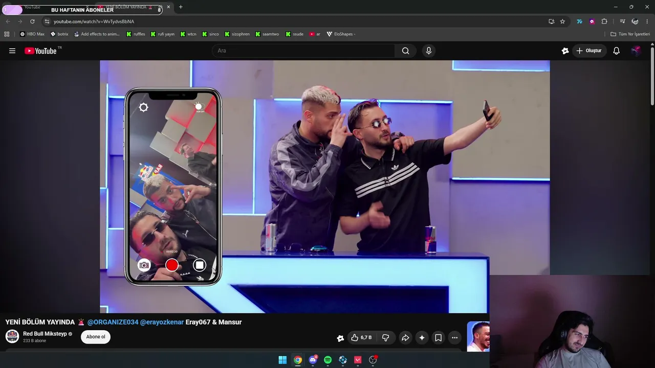
Task: Like the video with thumbs up
Action: pos(361,338)
